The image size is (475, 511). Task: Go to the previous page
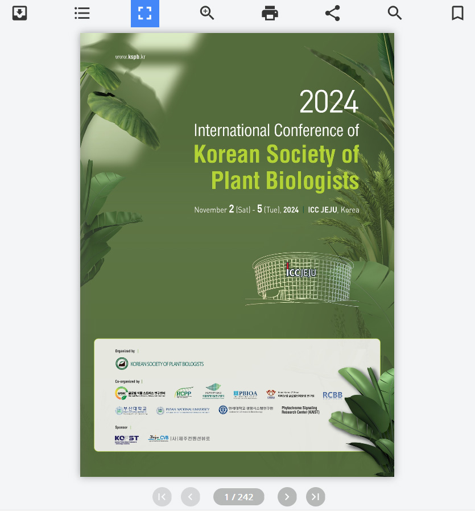tap(191, 497)
